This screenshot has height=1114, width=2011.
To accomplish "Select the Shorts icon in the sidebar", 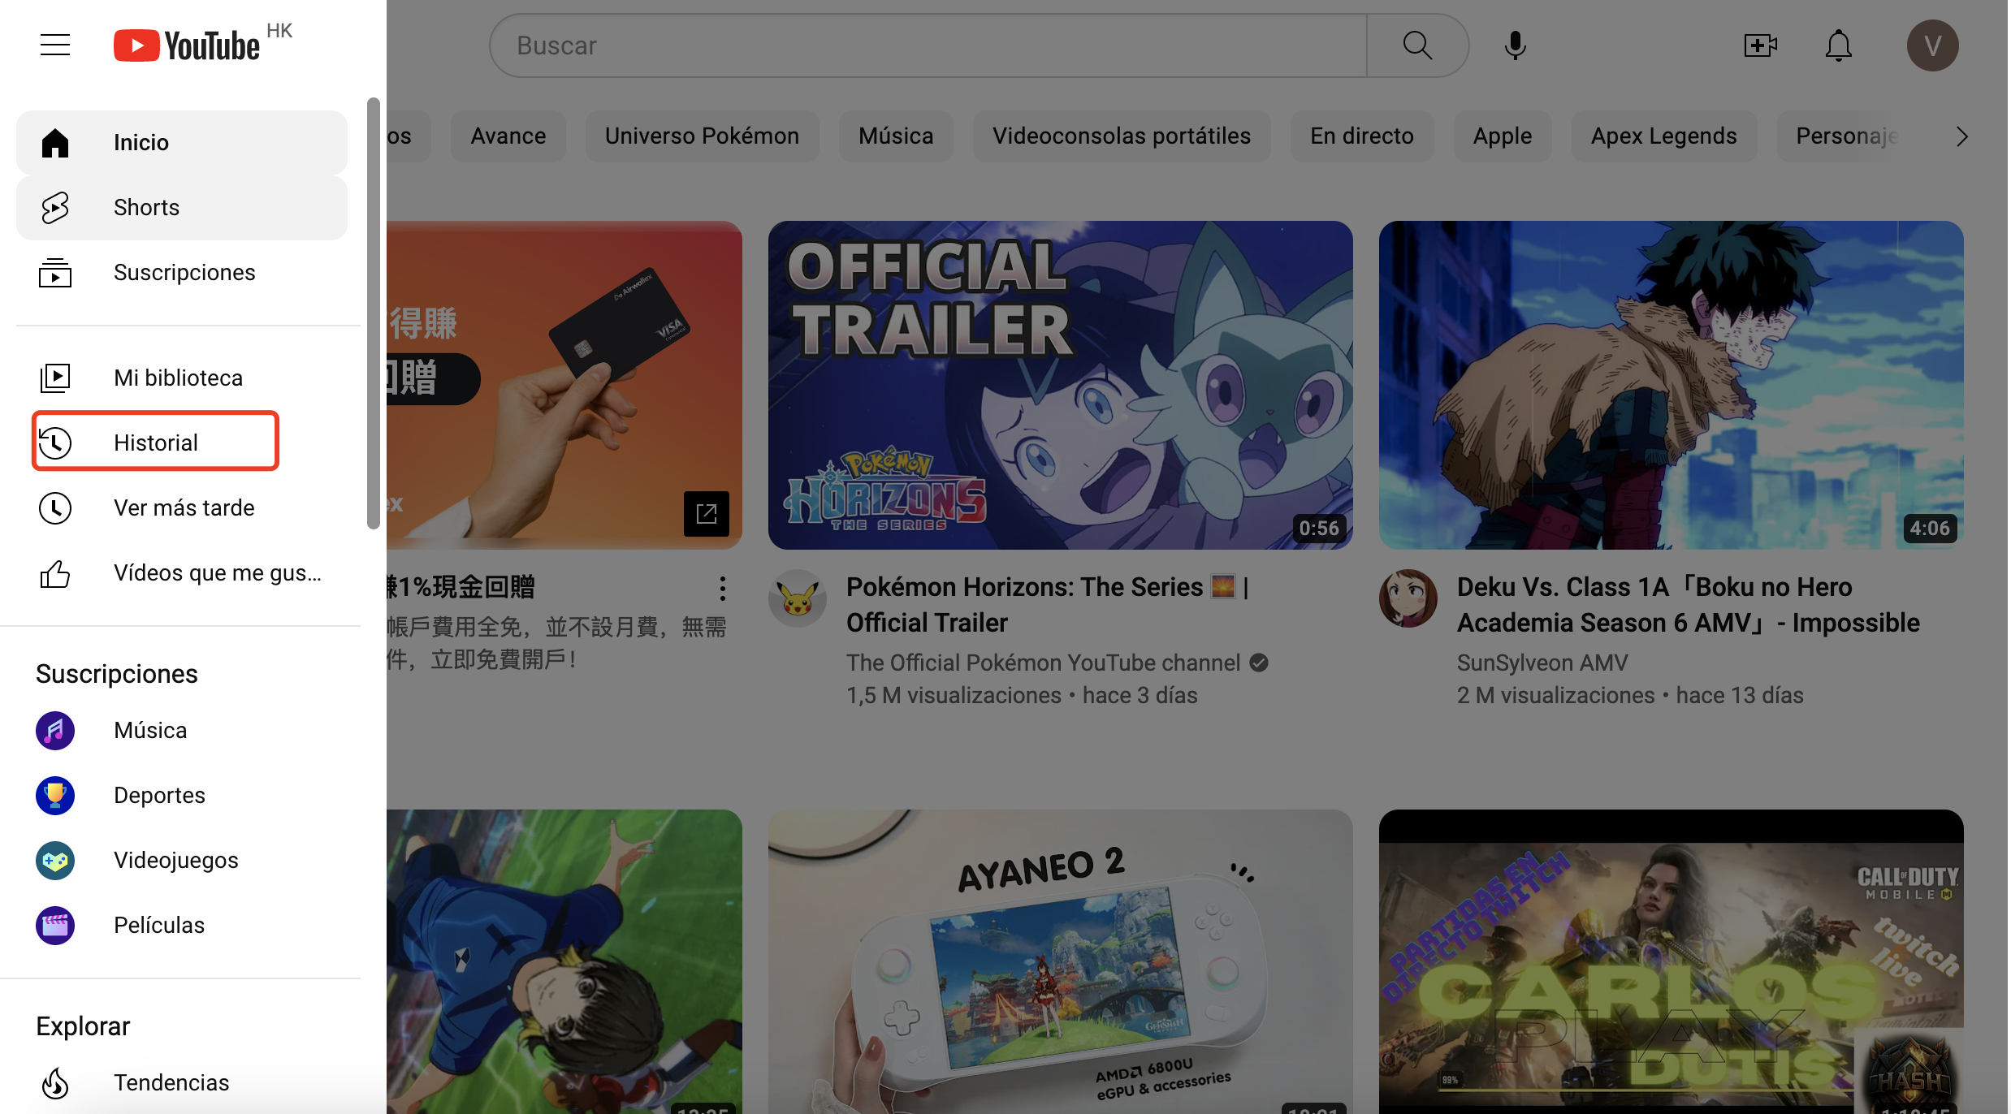I will (x=54, y=207).
